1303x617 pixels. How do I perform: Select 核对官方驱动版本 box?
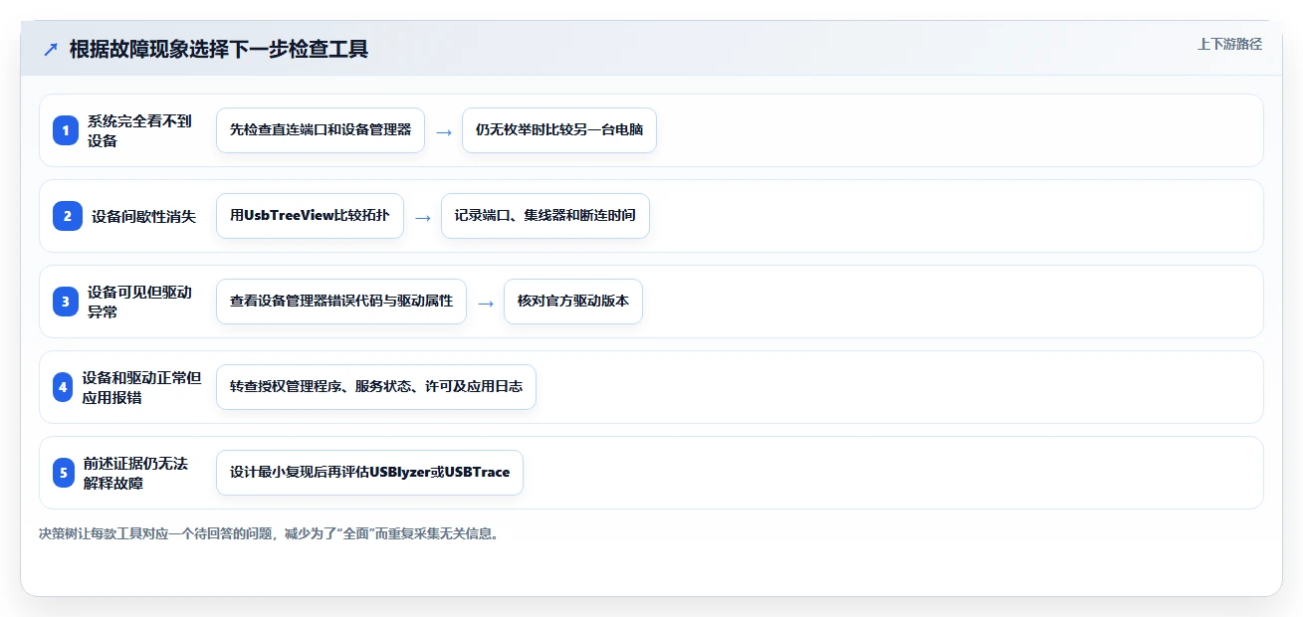pyautogui.click(x=573, y=302)
